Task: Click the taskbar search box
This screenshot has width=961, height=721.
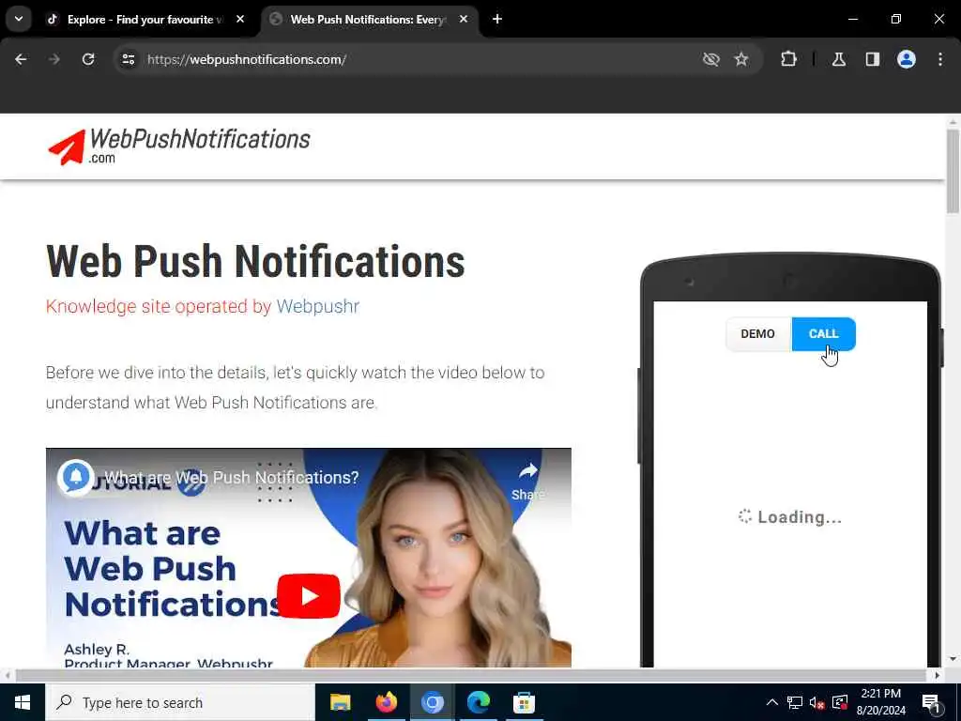Action: pos(180,702)
